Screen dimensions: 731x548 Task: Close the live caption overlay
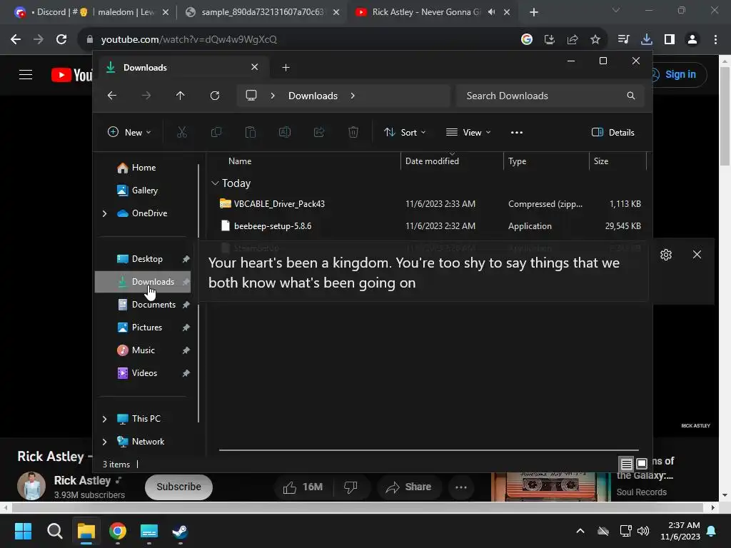(x=697, y=255)
